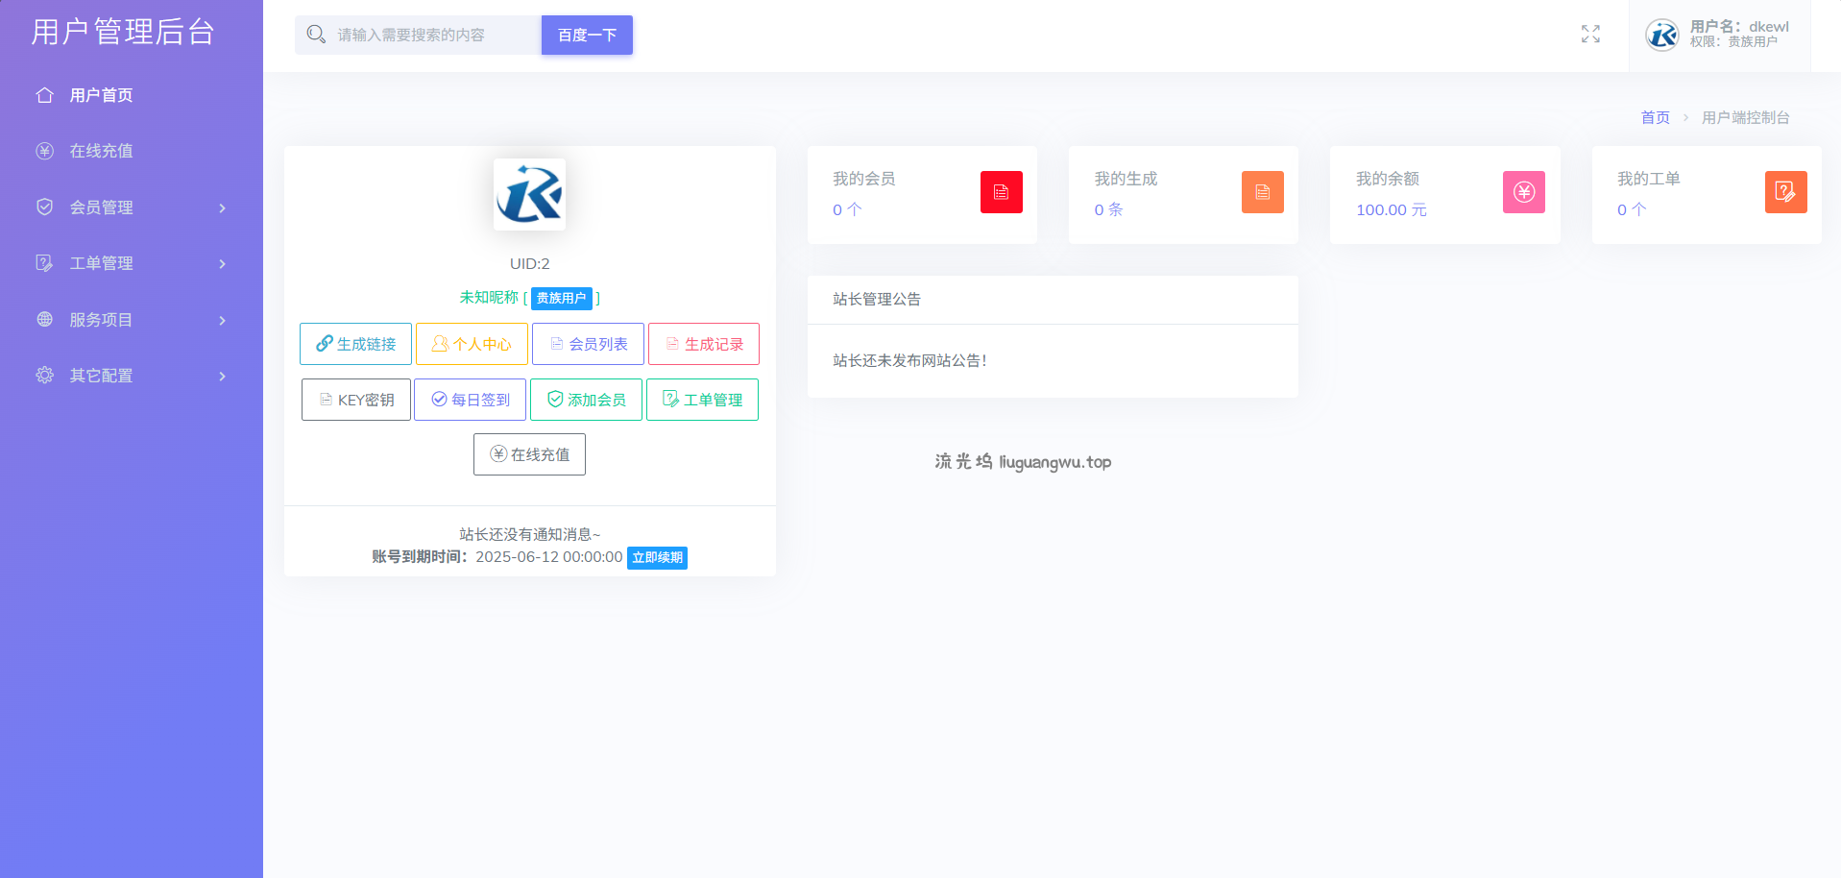
Task: Click the large profile logo above UID:2
Action: pos(529,194)
